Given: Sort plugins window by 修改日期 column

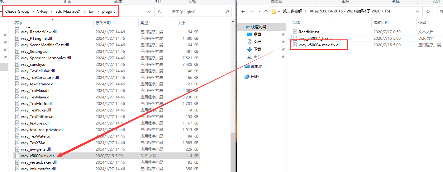Looking at the screenshot, I should [116, 23].
